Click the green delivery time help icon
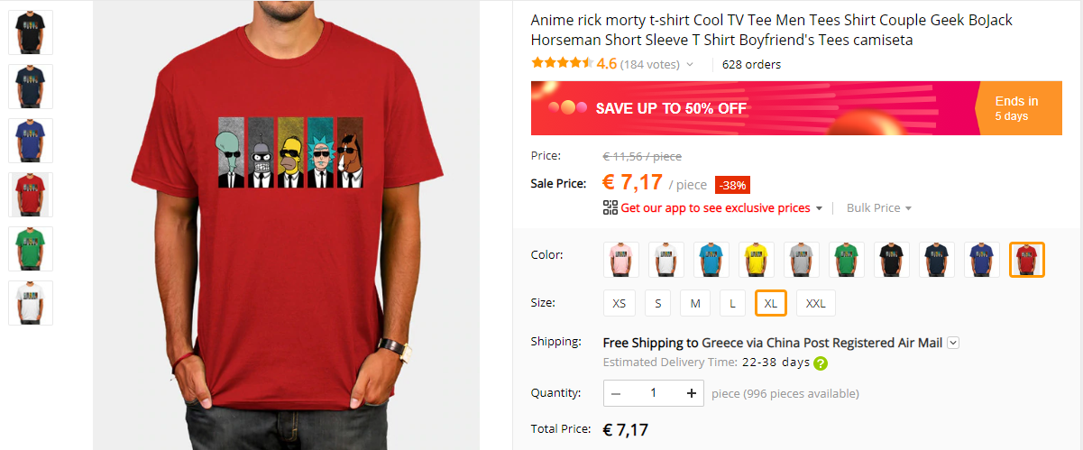 821,363
